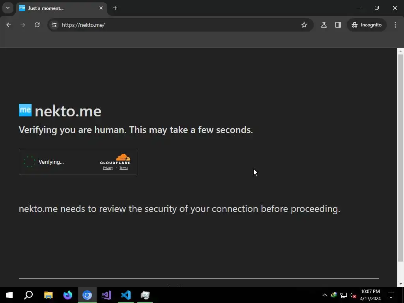This screenshot has width=404, height=303.
Task: Click the nekto.me blue logo icon
Action: (25, 110)
